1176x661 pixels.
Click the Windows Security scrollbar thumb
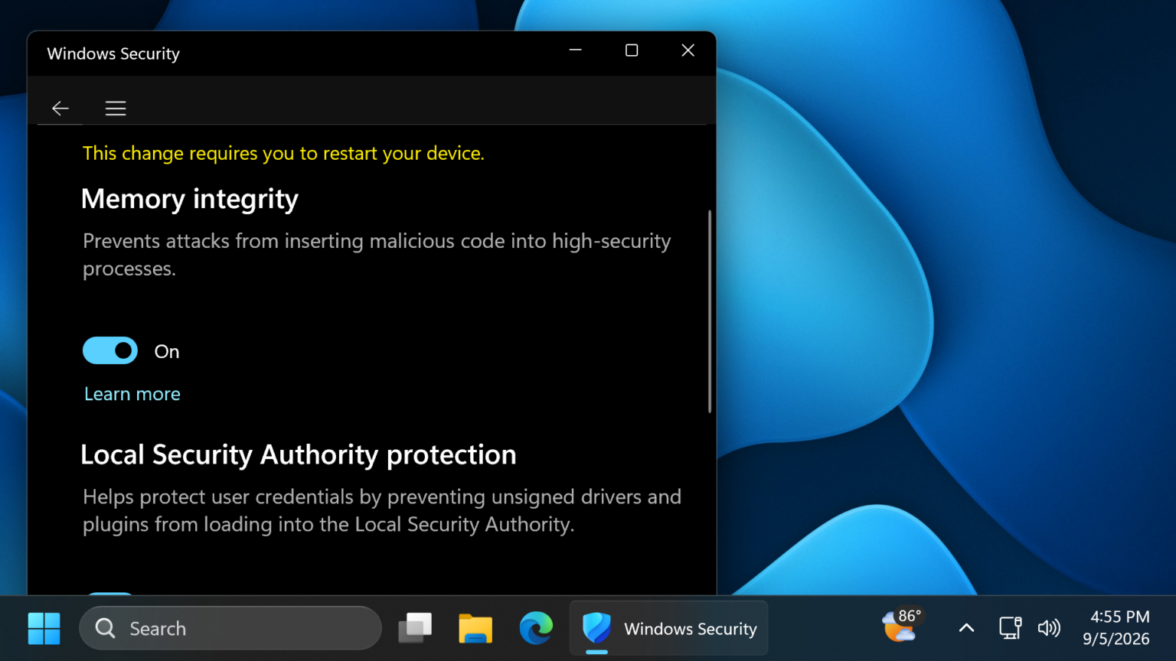[x=710, y=311]
